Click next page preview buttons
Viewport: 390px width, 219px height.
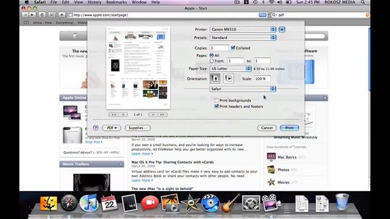(158, 115)
